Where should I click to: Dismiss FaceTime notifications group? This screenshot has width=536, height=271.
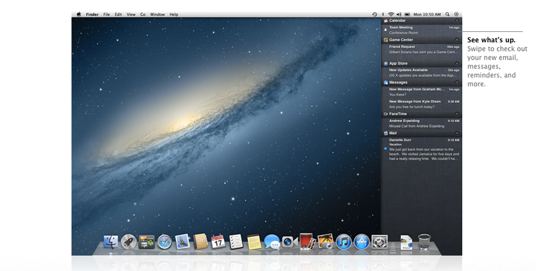(457, 114)
